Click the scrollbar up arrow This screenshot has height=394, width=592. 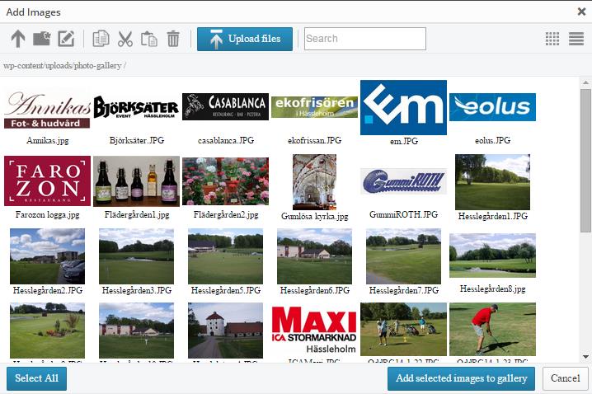tap(585, 82)
